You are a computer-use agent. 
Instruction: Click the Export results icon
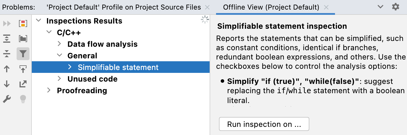tap(23, 84)
